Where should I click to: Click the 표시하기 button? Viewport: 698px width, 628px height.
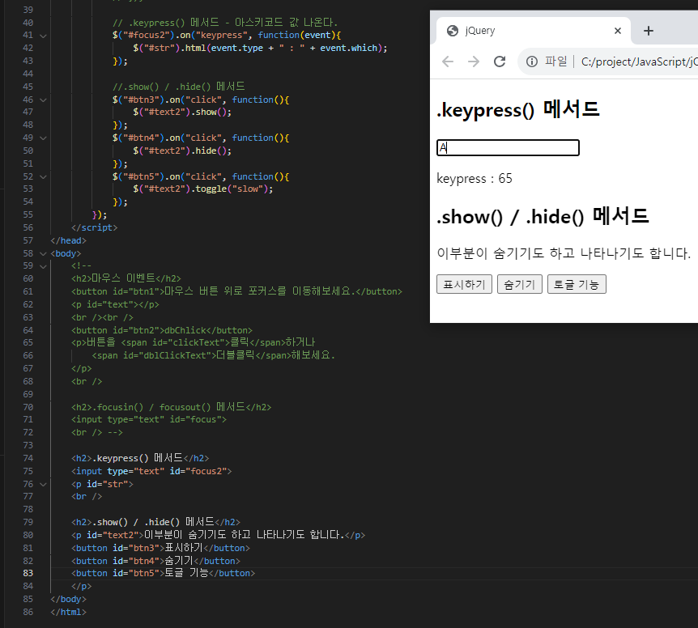[x=464, y=284]
